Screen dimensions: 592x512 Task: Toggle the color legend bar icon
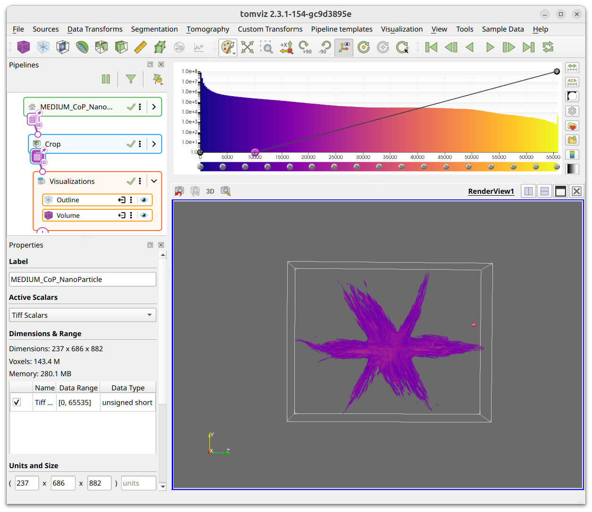572,155
